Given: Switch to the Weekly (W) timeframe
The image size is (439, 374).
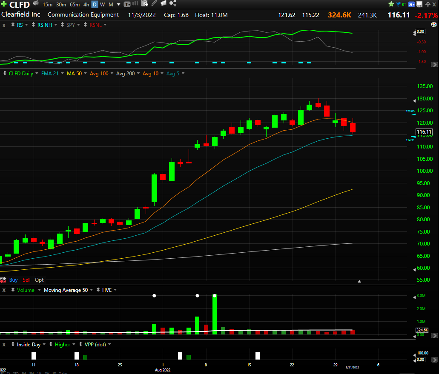Looking at the screenshot, I should click(103, 5).
